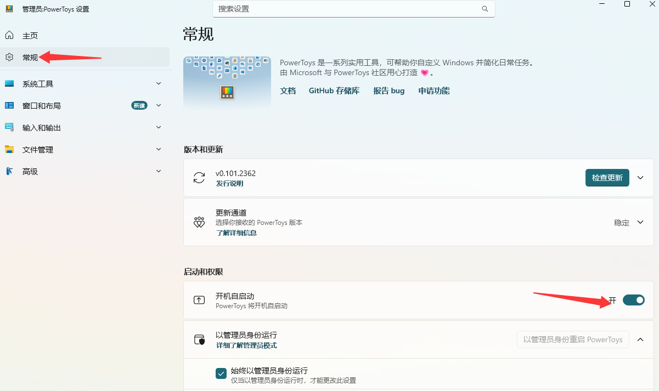Click the refresh icon beside v0.101.2362
The height and width of the screenshot is (391, 659).
(199, 178)
